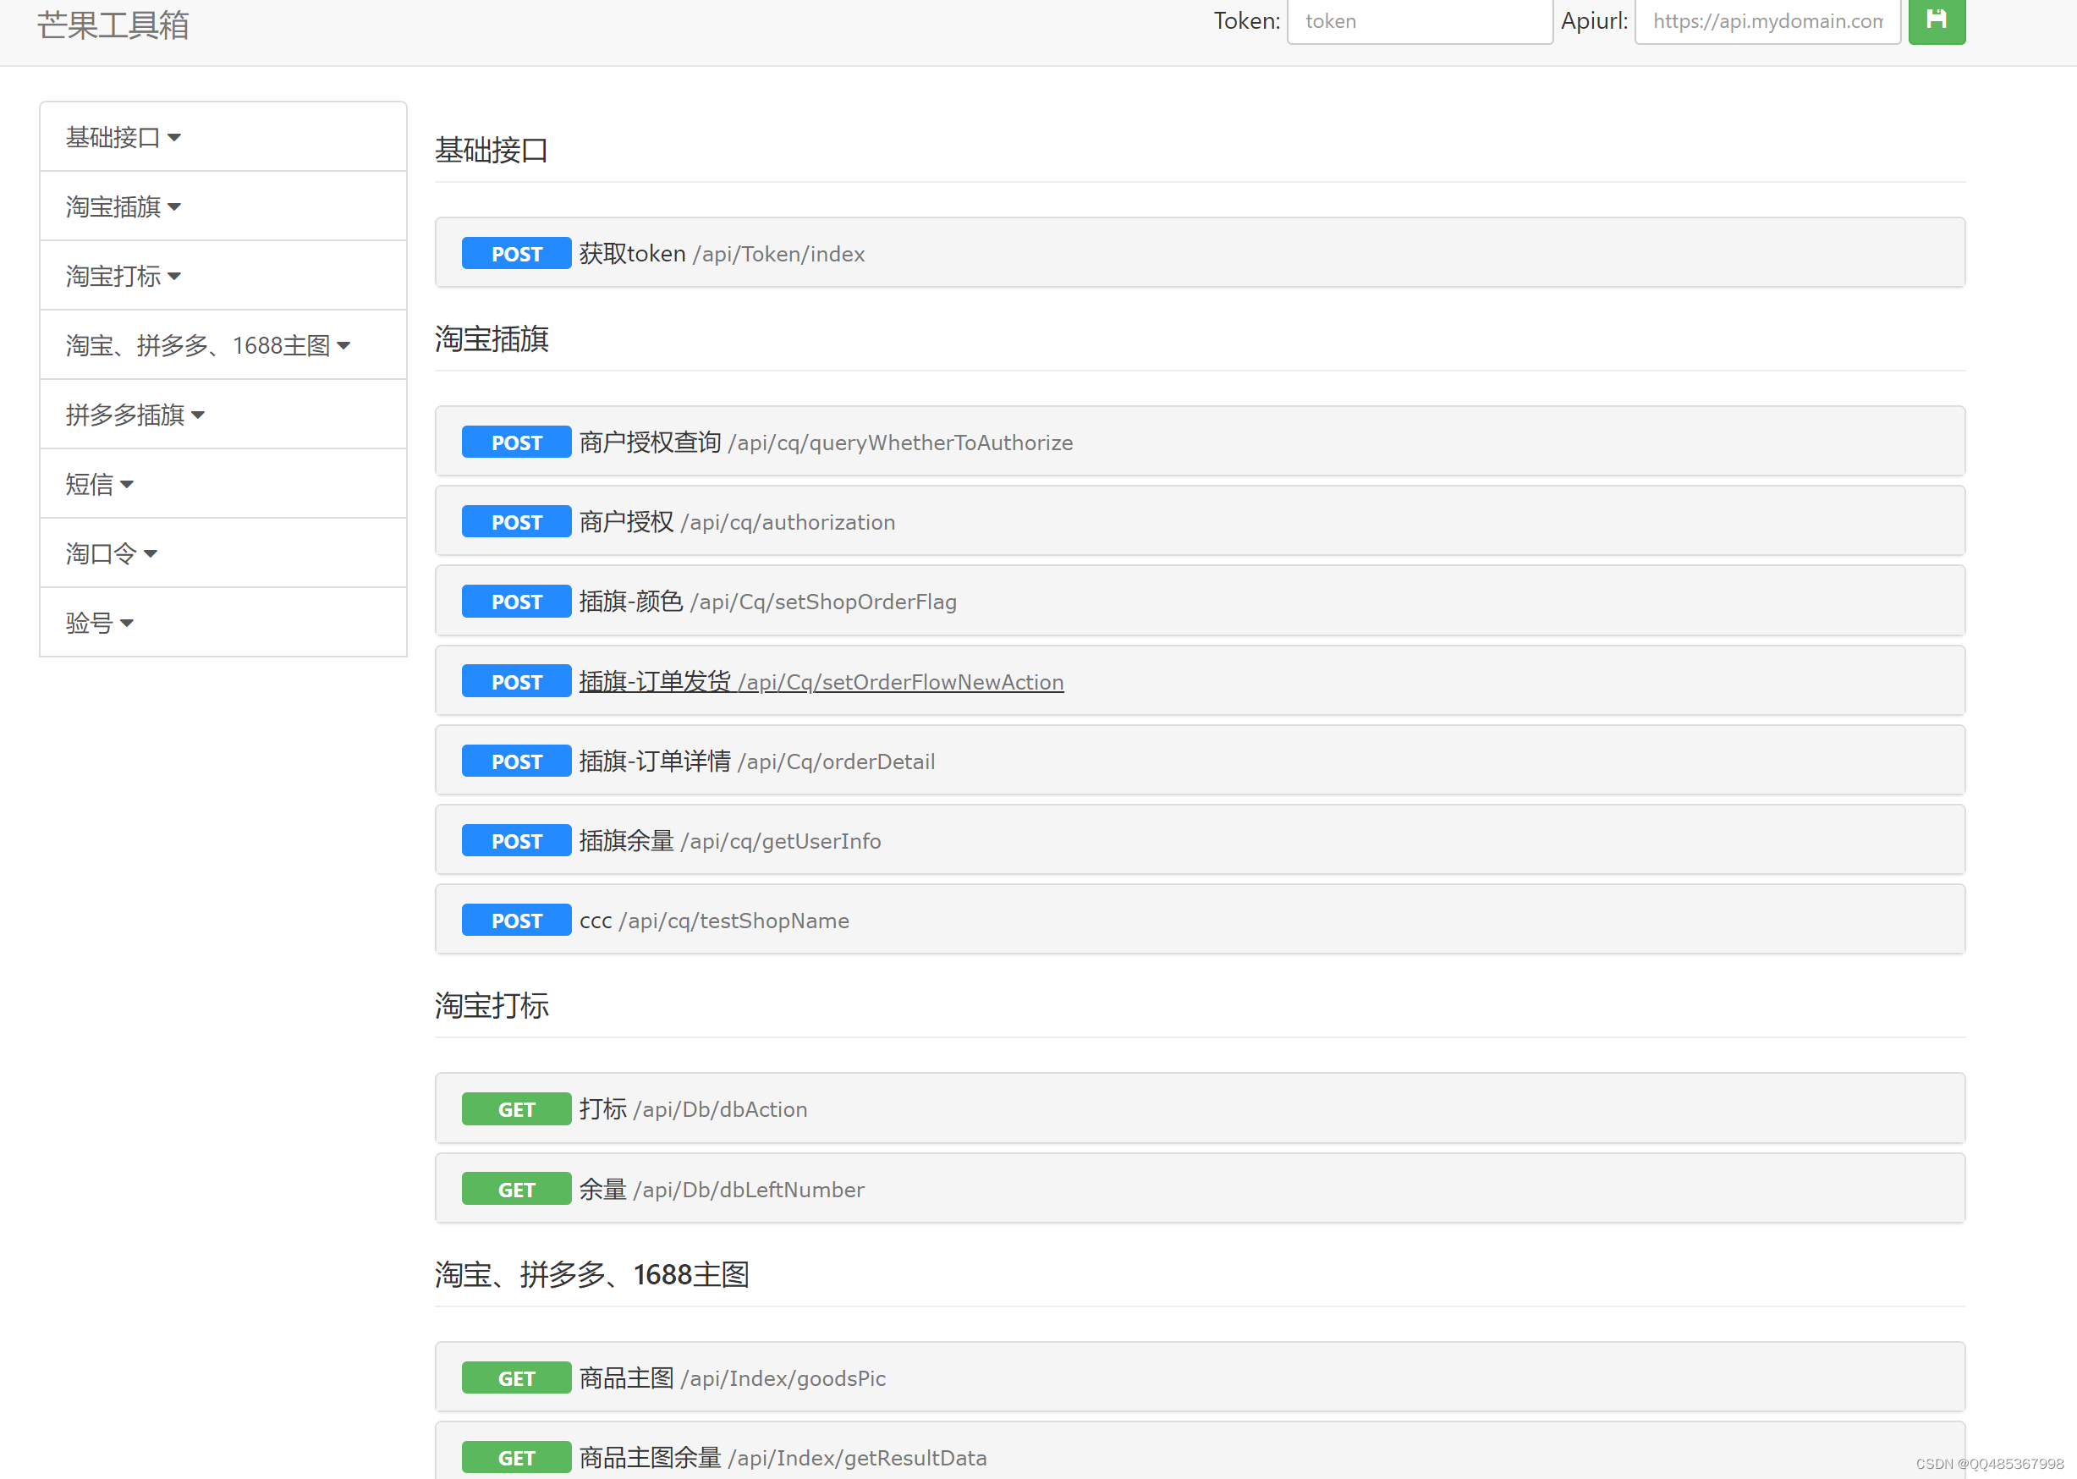This screenshot has height=1479, width=2077.
Task: Click the 插旗-订单发货 setOrderFlowNewAction link
Action: tap(821, 682)
